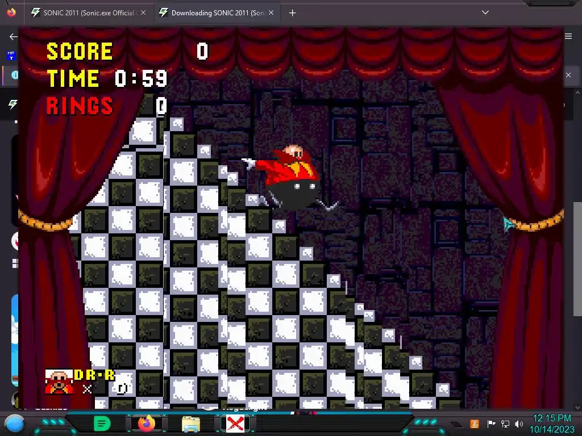Click the TIME 0:59 counter in the game
The height and width of the screenshot is (436, 582).
(x=107, y=78)
